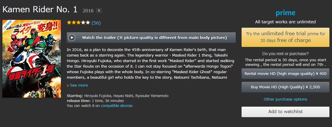Rent the movie in HD for ¥400
This screenshot has width=332, height=127.
coord(285,74)
